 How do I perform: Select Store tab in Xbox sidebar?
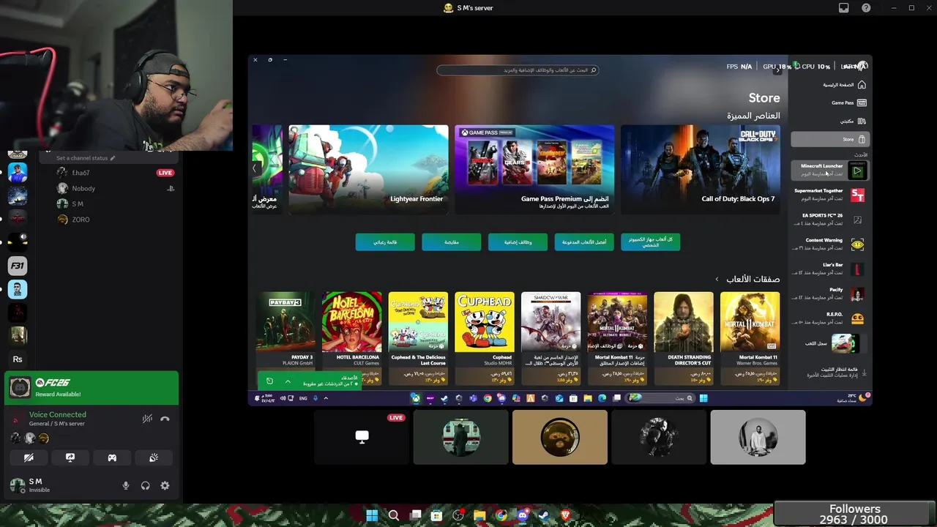pyautogui.click(x=829, y=139)
